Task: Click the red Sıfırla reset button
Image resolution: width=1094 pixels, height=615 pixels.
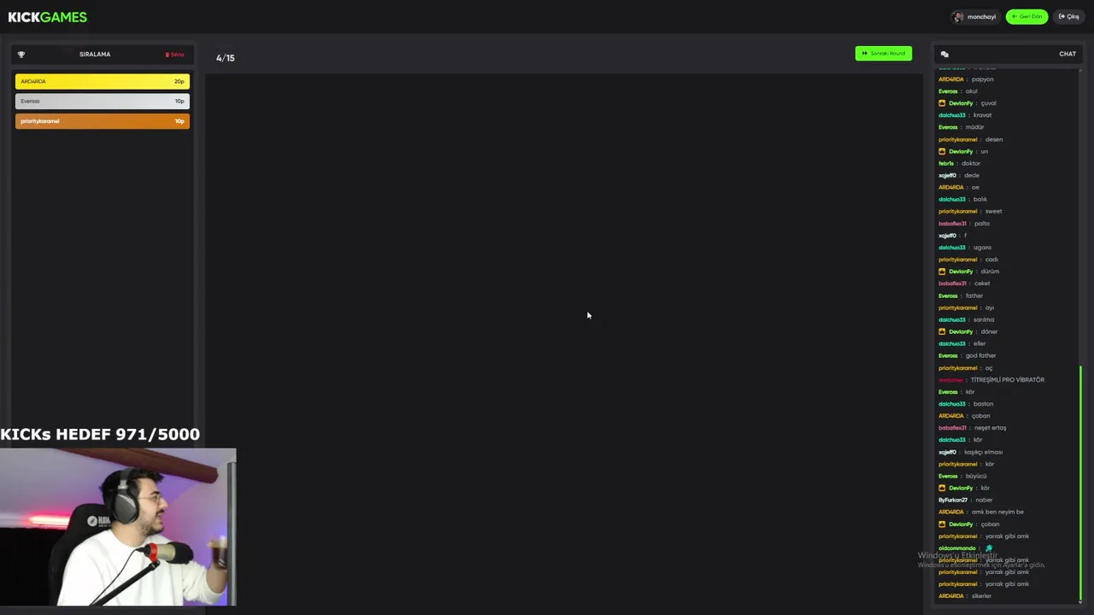Action: coord(174,55)
